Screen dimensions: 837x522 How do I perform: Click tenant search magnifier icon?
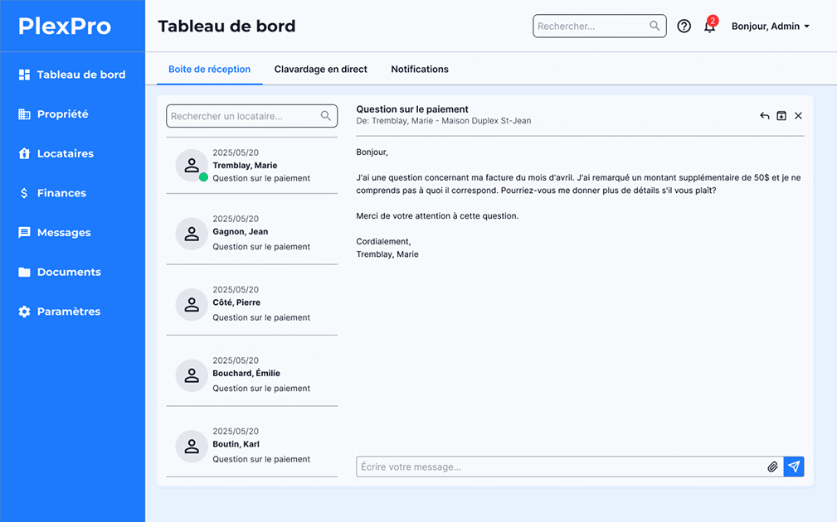point(326,116)
